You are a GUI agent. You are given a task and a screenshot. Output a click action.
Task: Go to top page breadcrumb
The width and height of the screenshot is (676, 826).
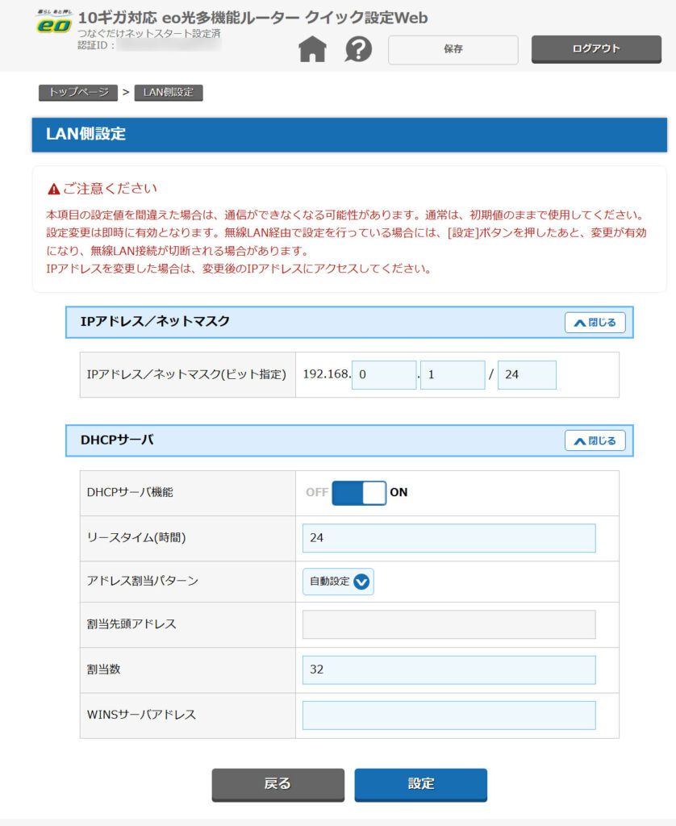78,92
